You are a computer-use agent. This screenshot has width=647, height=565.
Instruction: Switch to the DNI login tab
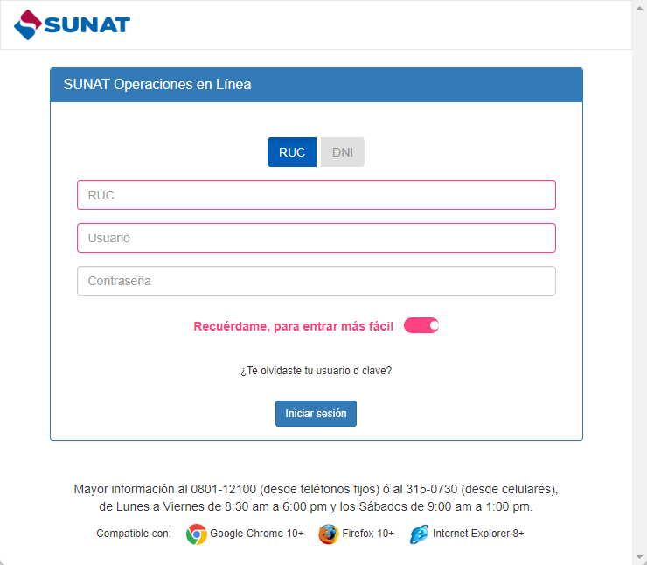tap(343, 152)
